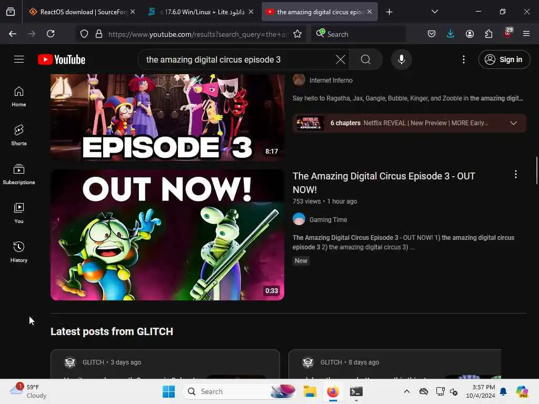Open The Amazing Digital Circus Episode 3 - OUT NOW! title
Viewport: 539px width, 404px height.
384,183
